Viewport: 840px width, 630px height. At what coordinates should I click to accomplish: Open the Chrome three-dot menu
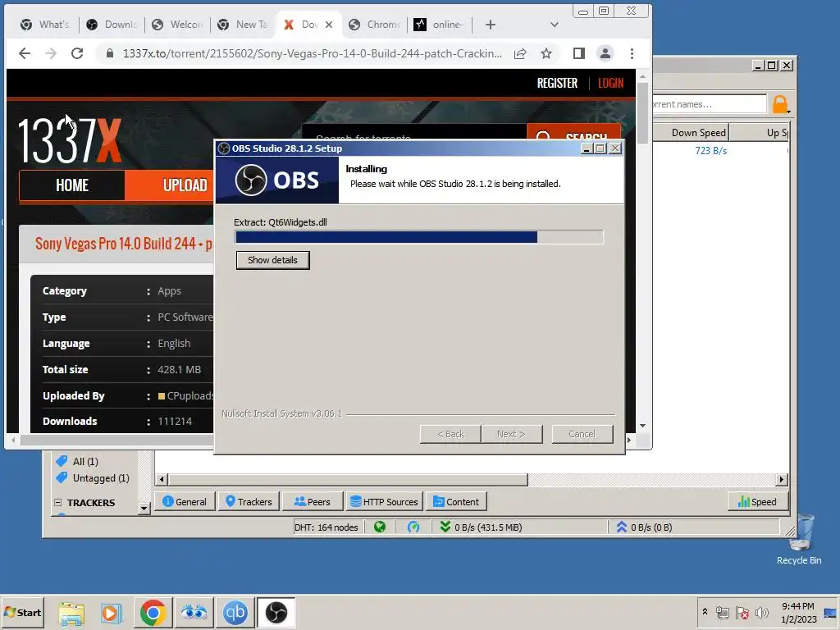pos(632,53)
